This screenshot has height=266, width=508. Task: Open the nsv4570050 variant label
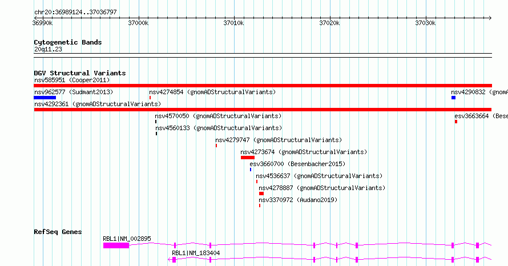click(218, 116)
